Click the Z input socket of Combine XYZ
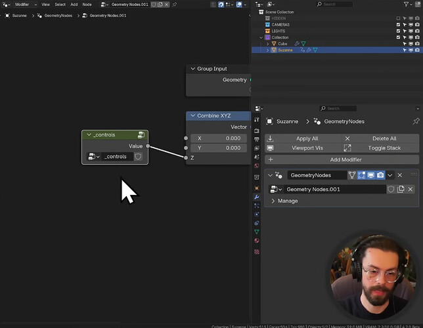Screen dimensions: 423x328 [186, 157]
